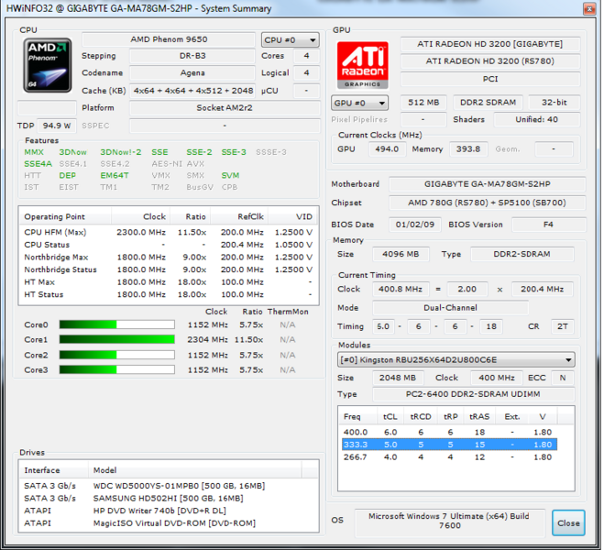Image resolution: width=604 pixels, height=550 pixels.
Task: Click the Core1 usage bar
Action: click(116, 339)
